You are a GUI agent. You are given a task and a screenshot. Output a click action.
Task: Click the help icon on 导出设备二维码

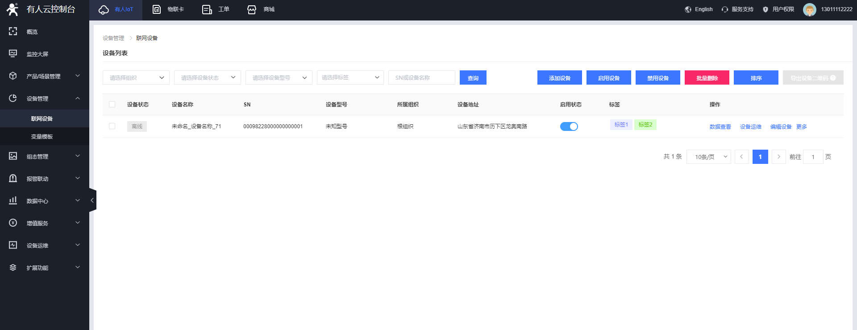[x=832, y=78]
